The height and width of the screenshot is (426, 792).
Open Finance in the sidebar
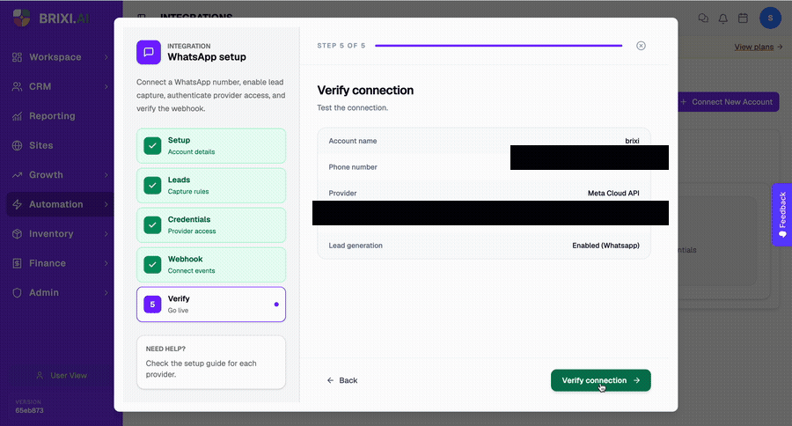click(x=60, y=263)
